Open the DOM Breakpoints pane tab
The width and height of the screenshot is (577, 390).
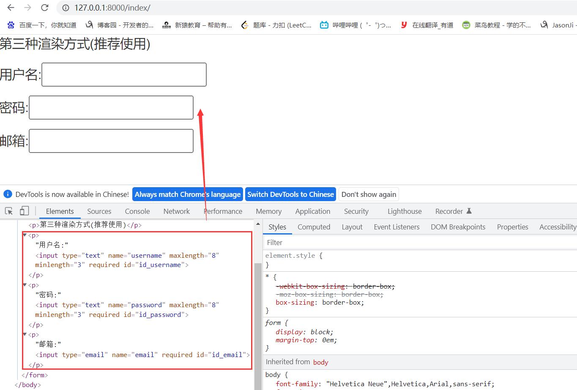[x=458, y=227]
